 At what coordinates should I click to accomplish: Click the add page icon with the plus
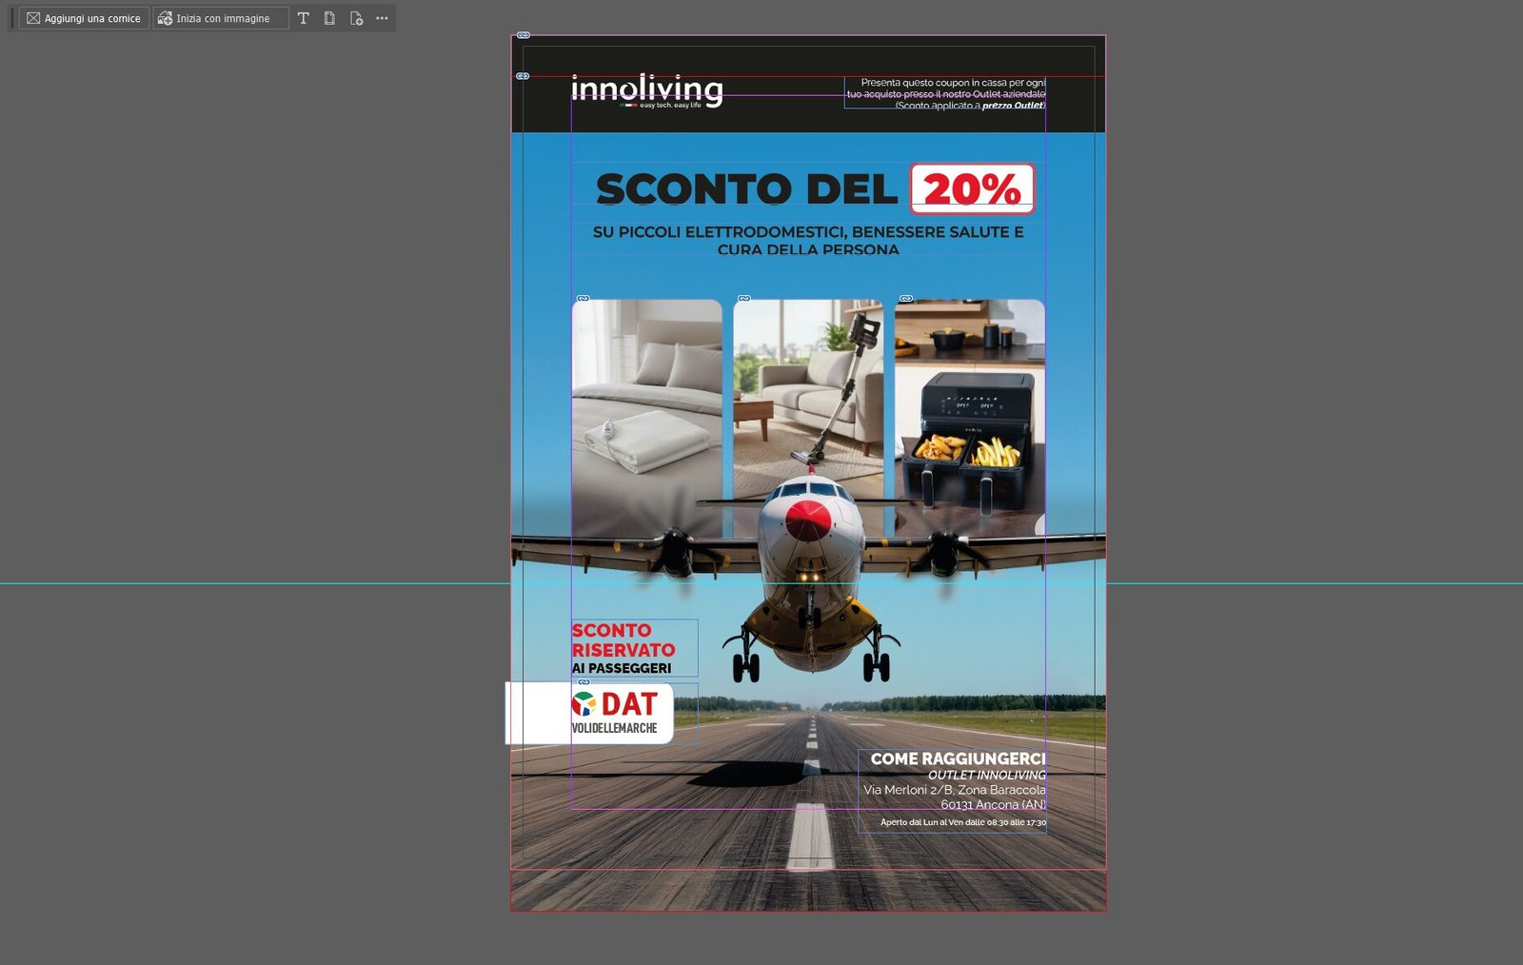tap(356, 18)
